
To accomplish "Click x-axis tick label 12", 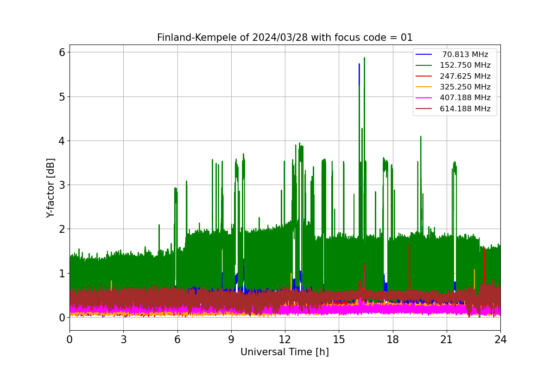I will (285, 339).
